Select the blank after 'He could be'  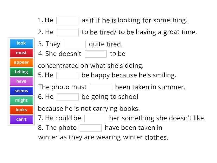coord(95,118)
